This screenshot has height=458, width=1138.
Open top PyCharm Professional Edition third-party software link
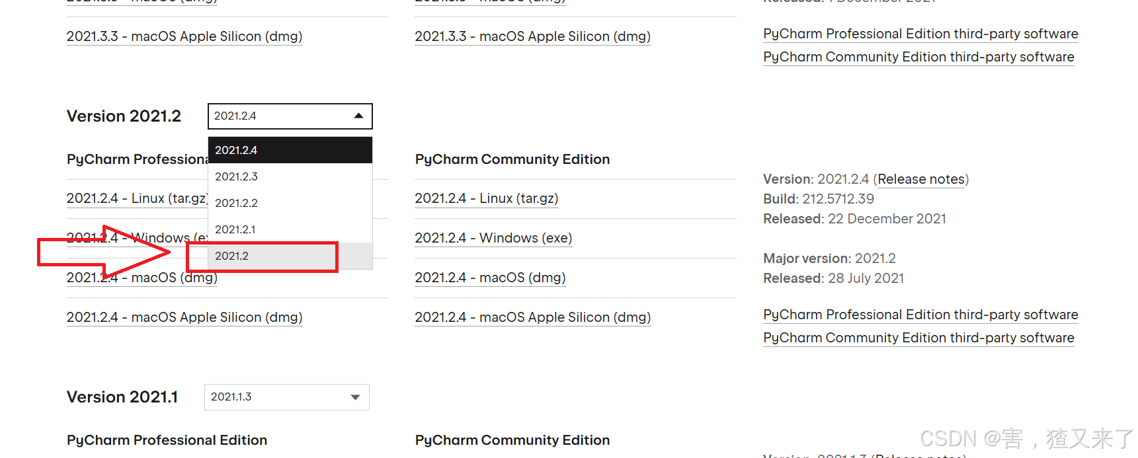[x=920, y=34]
